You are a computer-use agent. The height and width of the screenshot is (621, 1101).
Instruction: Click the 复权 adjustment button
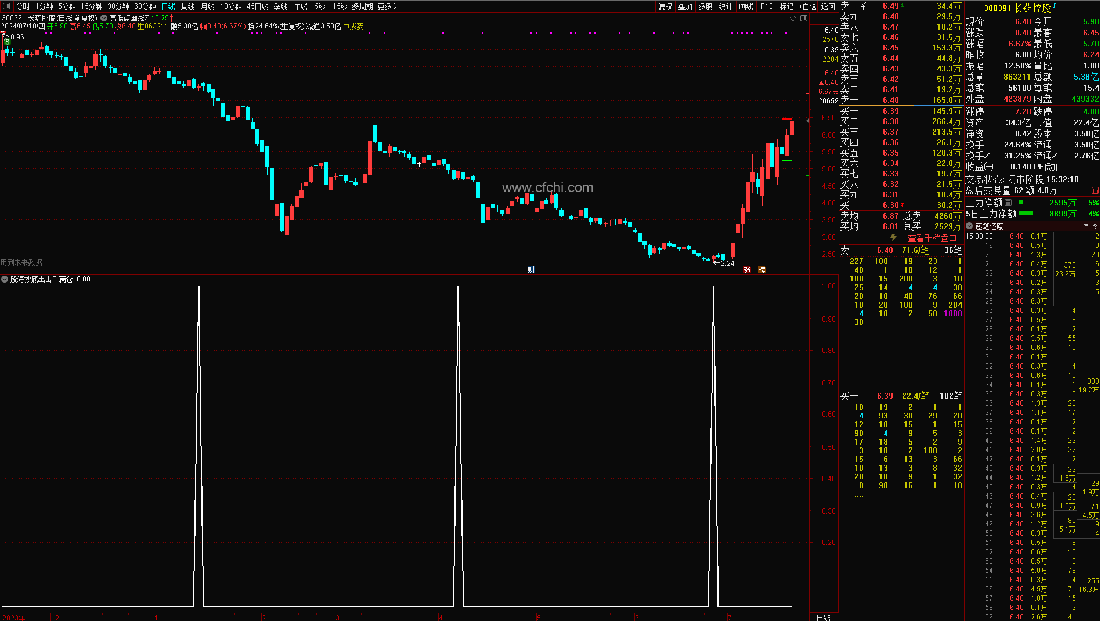pyautogui.click(x=665, y=6)
